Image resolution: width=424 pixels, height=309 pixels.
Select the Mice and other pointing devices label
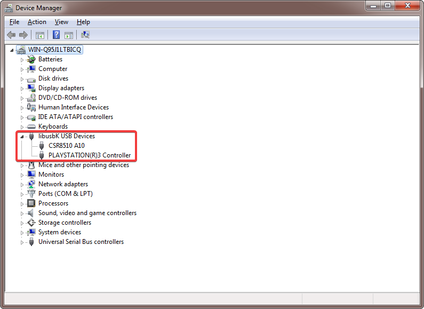point(84,165)
